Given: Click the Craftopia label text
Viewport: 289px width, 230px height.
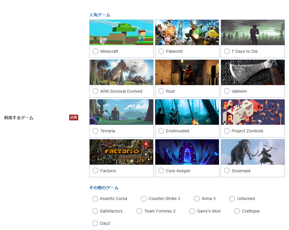Looking at the screenshot, I should 251,211.
